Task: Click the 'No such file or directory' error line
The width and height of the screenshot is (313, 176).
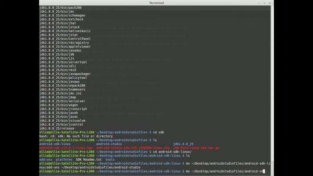Action: [x=76, y=136]
